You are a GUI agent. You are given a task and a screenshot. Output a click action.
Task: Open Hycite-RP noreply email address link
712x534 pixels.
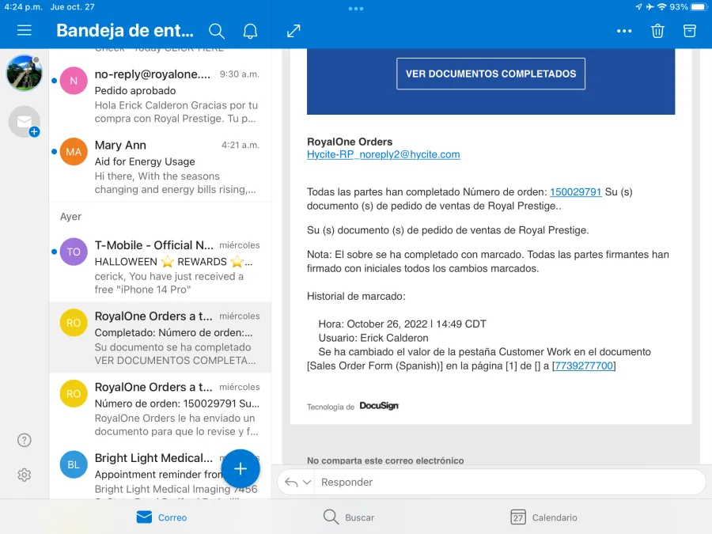click(x=383, y=154)
